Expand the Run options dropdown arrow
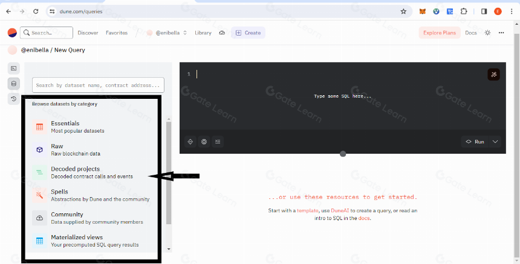Viewport: 520px width, 264px height. (x=495, y=142)
